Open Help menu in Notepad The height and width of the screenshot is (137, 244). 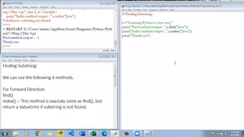pyautogui.click(x=32, y=60)
